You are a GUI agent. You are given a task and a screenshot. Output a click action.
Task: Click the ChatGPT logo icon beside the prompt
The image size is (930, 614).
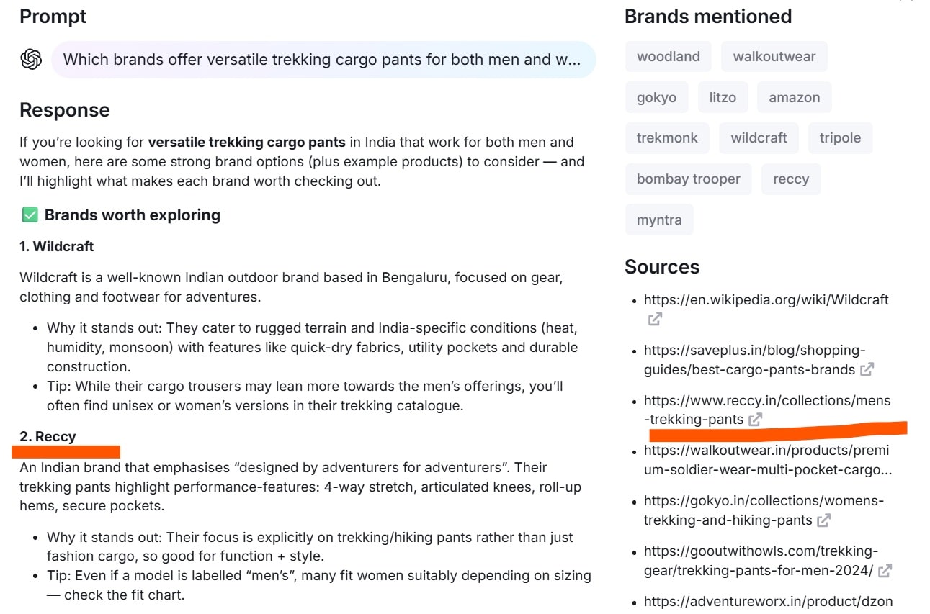pos(31,59)
